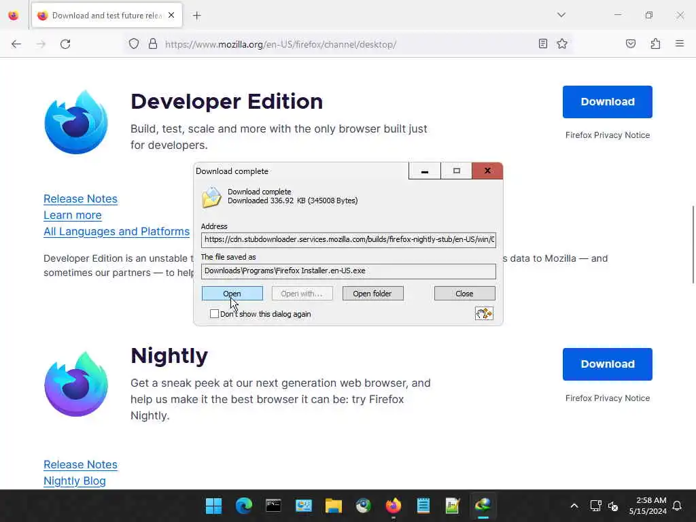
Task: Open the notifications bell icon
Action: [x=677, y=506]
